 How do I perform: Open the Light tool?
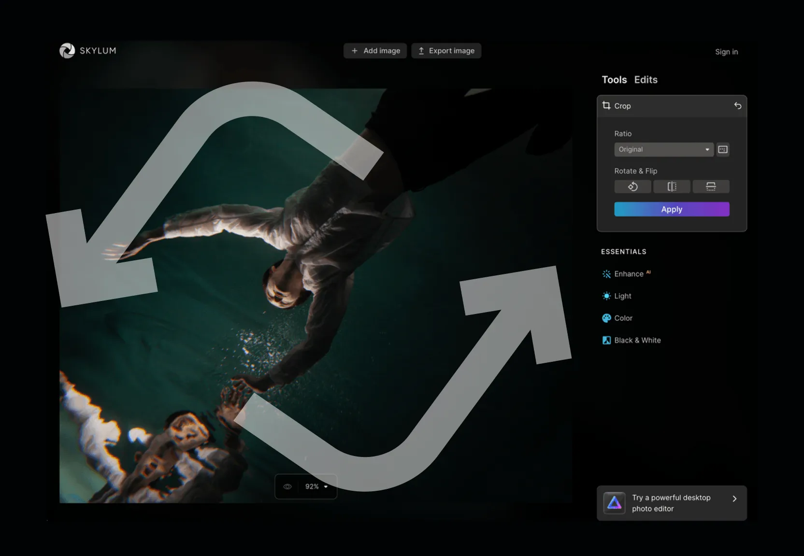[617, 296]
